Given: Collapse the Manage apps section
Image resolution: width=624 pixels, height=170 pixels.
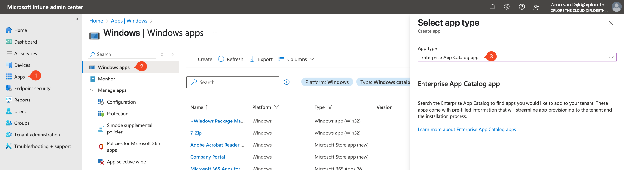Looking at the screenshot, I should tap(92, 90).
